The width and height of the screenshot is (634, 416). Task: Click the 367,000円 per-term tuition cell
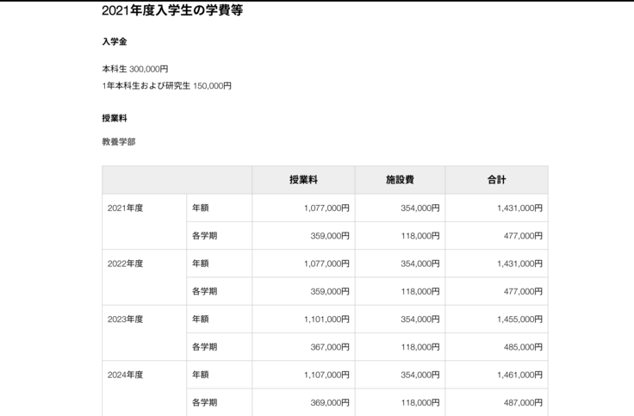click(x=330, y=347)
